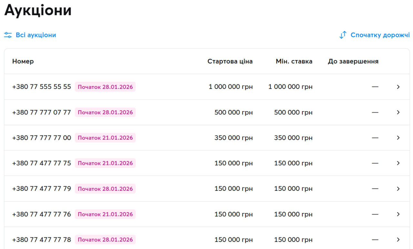The image size is (413, 249).
Task: Open the «Спочатку дорожчі» sorting dropdown
Action: 380,35
